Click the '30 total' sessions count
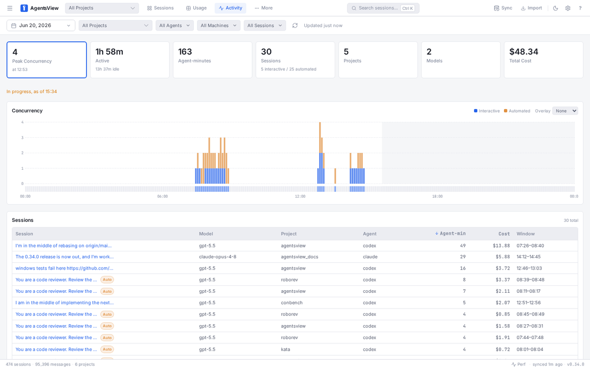590x369 pixels. coord(571,220)
